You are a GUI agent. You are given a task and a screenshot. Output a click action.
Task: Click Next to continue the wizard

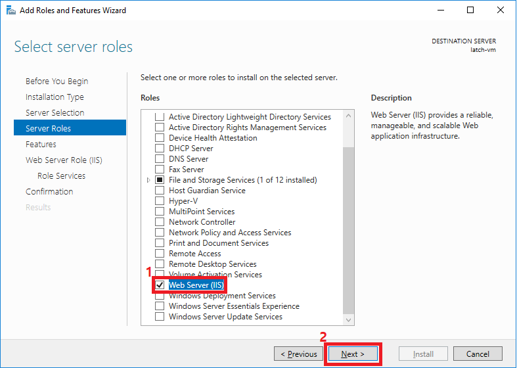[x=353, y=354]
